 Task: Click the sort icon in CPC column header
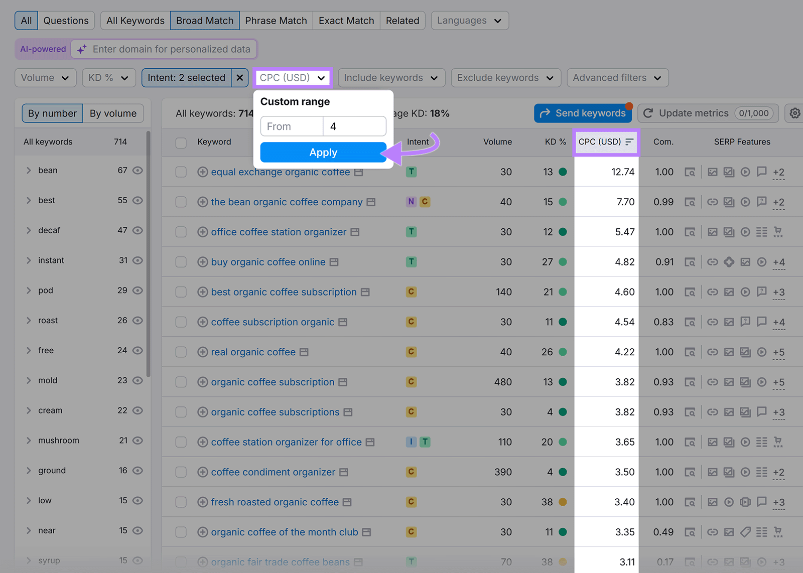(629, 141)
